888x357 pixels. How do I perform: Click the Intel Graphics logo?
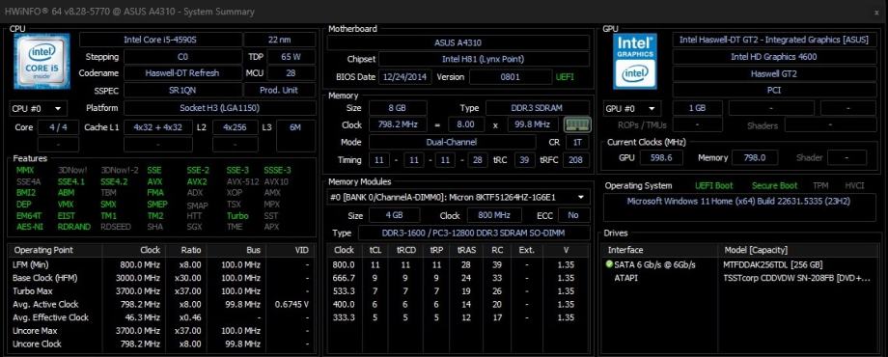pyautogui.click(x=635, y=61)
